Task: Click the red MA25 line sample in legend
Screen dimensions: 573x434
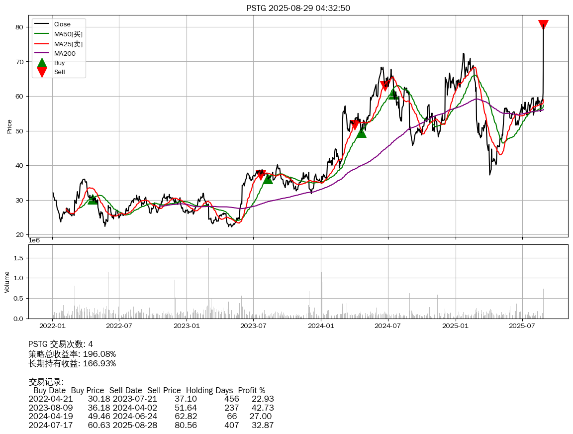Action: pyautogui.click(x=42, y=44)
